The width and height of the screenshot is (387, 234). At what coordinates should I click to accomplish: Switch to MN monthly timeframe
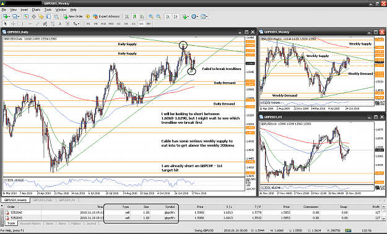point(149,24)
